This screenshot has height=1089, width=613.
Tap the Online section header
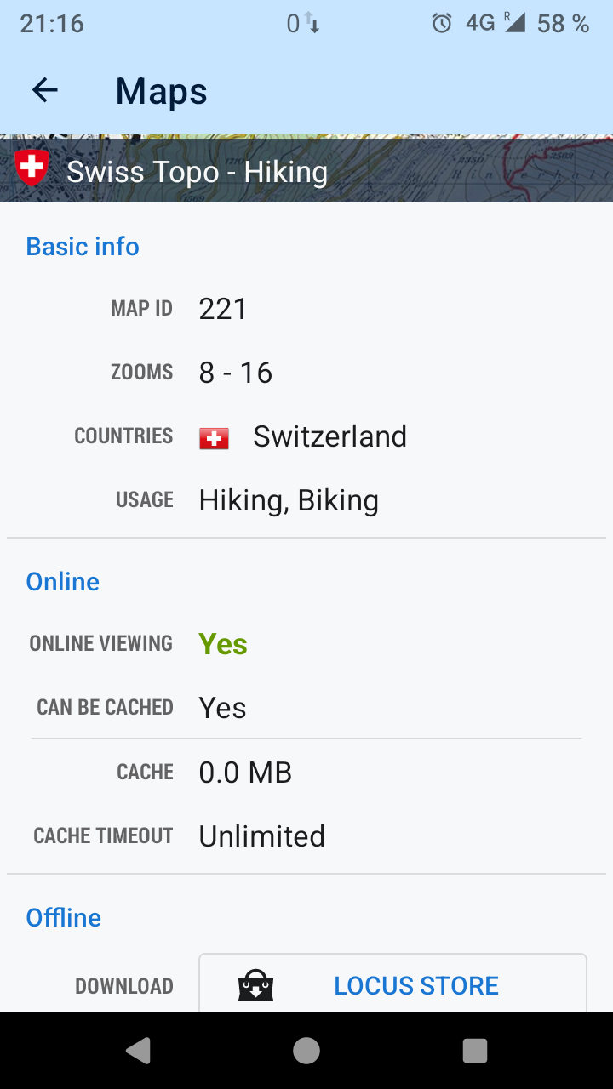tap(63, 582)
